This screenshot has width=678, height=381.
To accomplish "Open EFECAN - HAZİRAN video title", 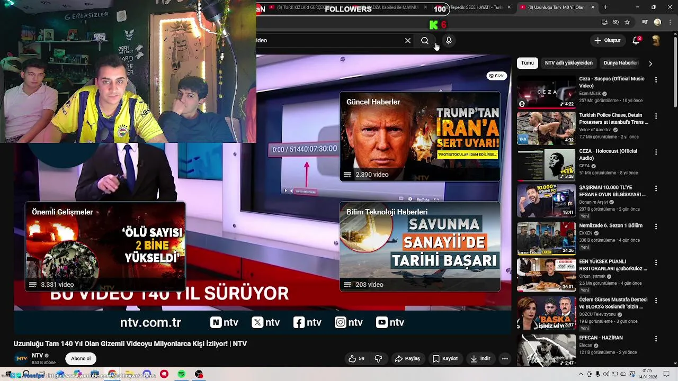I will click(601, 338).
